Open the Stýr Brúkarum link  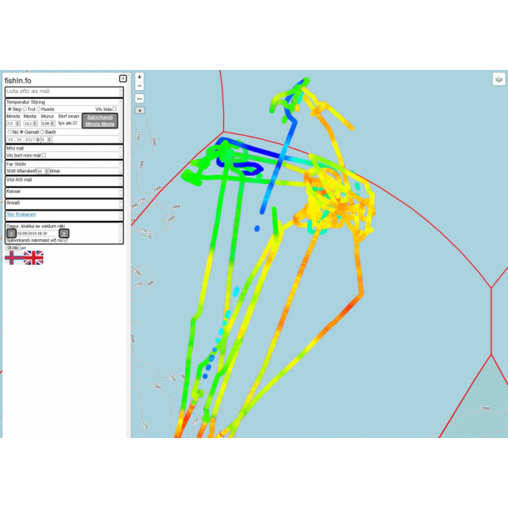(22, 215)
